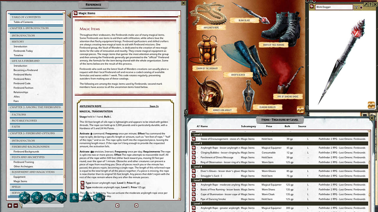Select the Reference tab at the top
The width and height of the screenshot is (378, 212).
tap(93, 4)
